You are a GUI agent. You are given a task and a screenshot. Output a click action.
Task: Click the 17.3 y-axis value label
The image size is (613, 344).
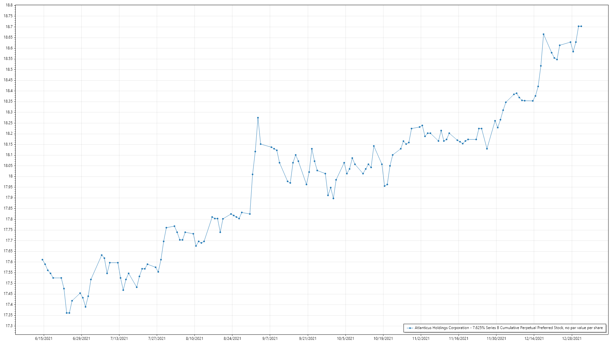pyautogui.click(x=9, y=326)
